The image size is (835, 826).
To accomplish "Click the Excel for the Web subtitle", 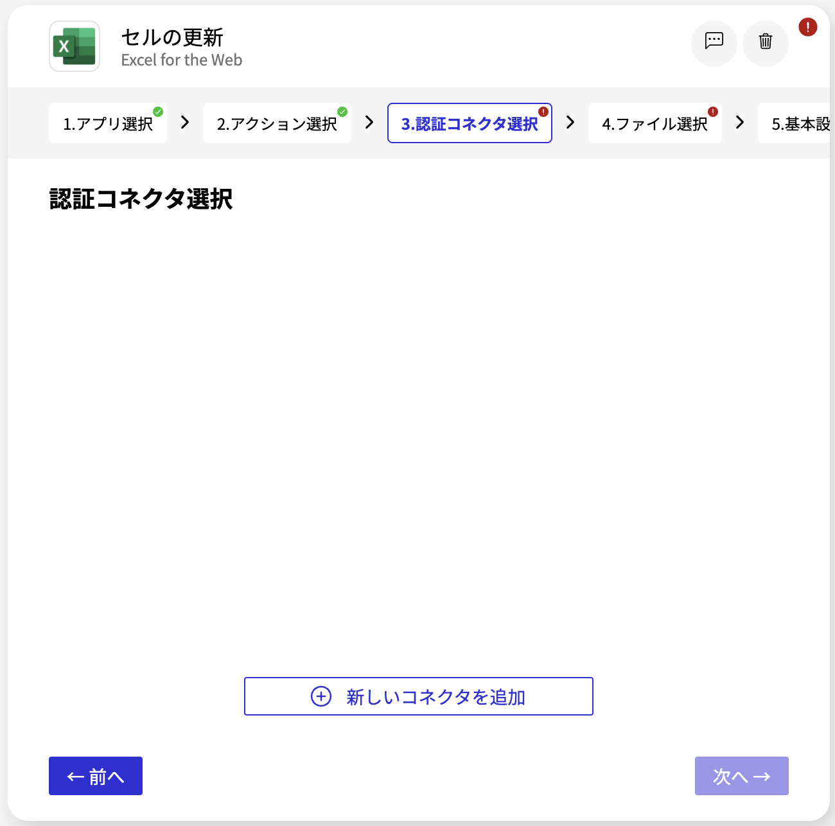I will (x=182, y=60).
